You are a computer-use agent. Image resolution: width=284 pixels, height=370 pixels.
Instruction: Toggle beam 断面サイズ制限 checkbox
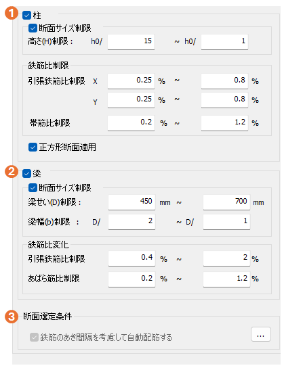[x=33, y=188]
